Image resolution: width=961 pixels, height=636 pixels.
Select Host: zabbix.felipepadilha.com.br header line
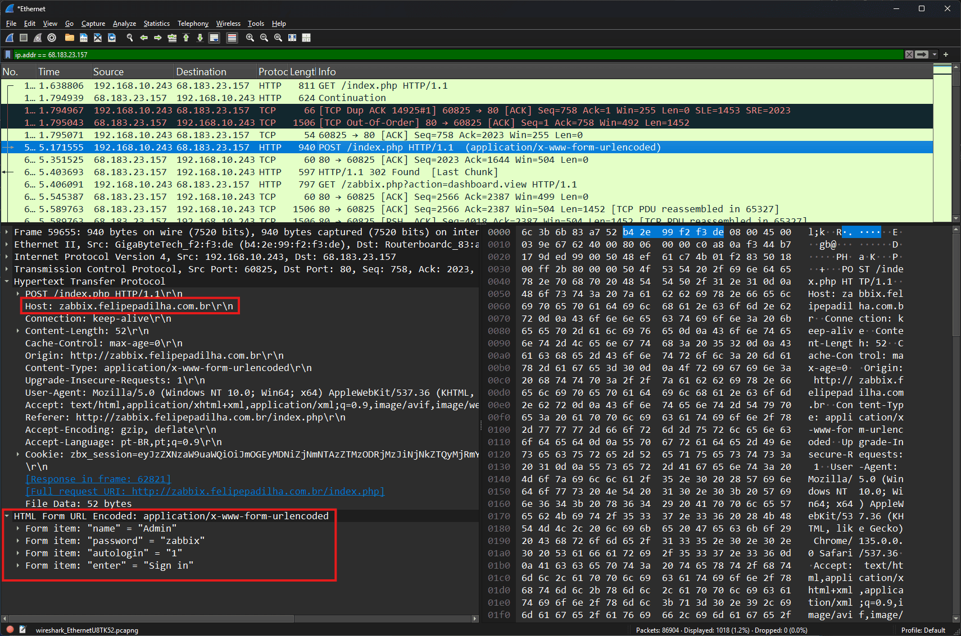129,306
